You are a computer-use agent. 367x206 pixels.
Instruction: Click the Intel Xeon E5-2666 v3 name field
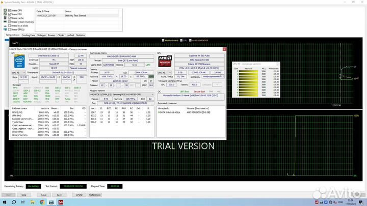[x=49, y=56]
